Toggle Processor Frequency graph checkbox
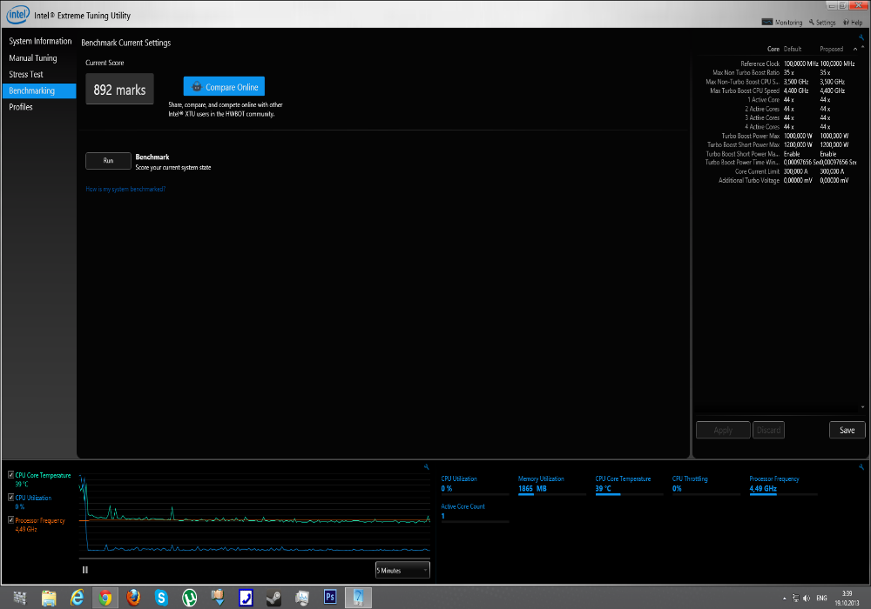Image resolution: width=871 pixels, height=609 pixels. pos(10,520)
